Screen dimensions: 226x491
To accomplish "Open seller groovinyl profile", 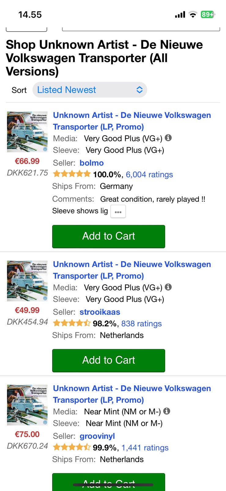I will coord(97,436).
